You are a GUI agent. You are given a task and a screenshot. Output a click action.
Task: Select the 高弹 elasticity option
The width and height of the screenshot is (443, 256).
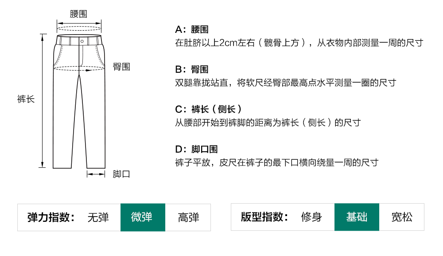188,217
